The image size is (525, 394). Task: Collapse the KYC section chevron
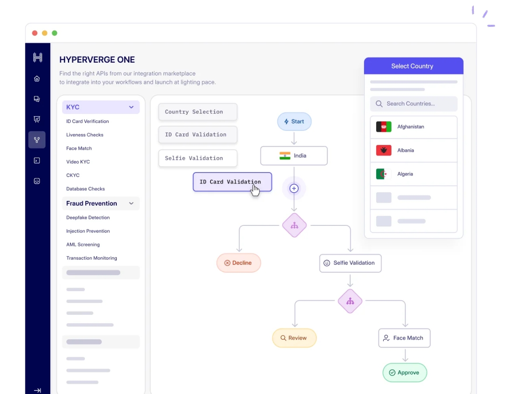(131, 107)
